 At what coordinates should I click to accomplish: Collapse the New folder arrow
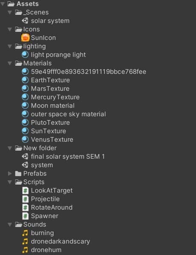click(x=10, y=148)
